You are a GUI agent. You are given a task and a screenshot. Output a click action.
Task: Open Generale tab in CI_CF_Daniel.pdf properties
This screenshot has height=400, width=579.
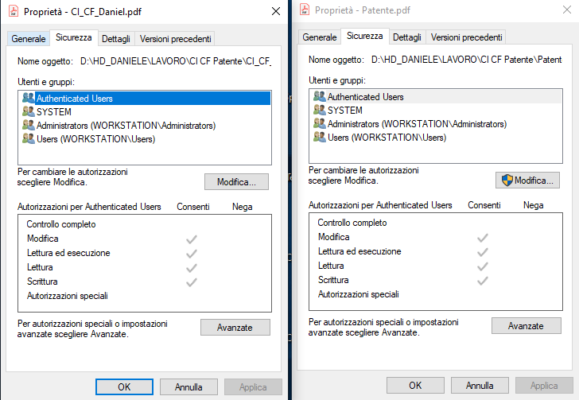(29, 39)
